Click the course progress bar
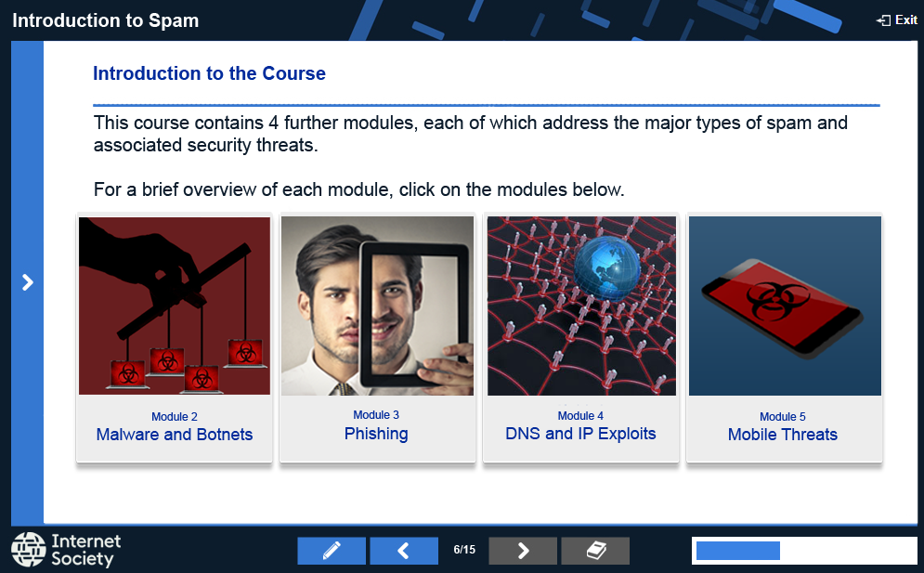Viewport: 924px width, 573px height. [804, 551]
